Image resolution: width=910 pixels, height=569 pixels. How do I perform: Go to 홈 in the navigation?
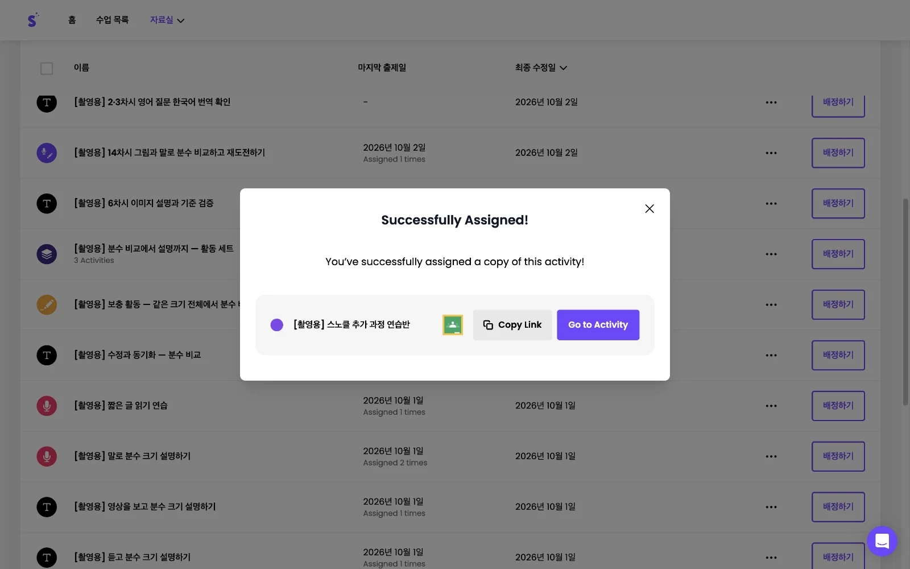click(x=72, y=20)
